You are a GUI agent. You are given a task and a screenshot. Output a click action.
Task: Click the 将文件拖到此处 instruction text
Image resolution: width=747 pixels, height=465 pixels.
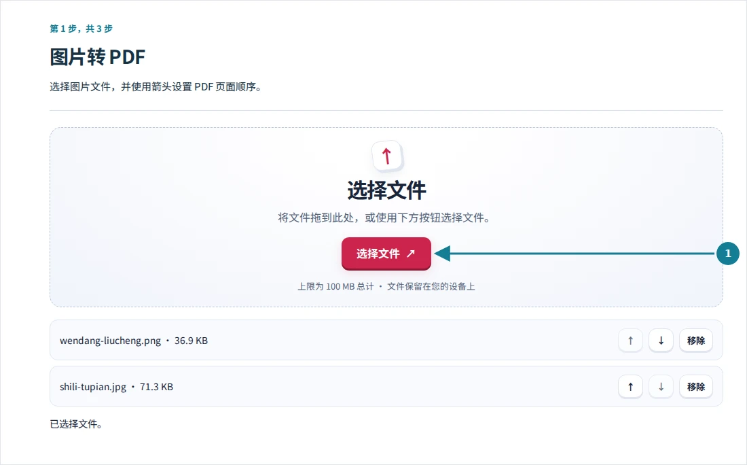384,218
